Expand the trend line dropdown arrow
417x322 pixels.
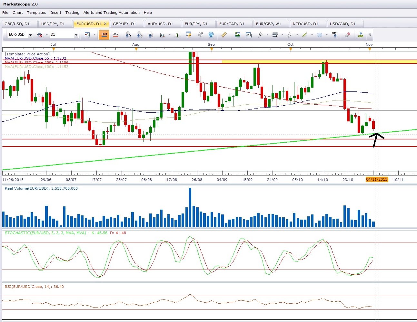[312, 34]
